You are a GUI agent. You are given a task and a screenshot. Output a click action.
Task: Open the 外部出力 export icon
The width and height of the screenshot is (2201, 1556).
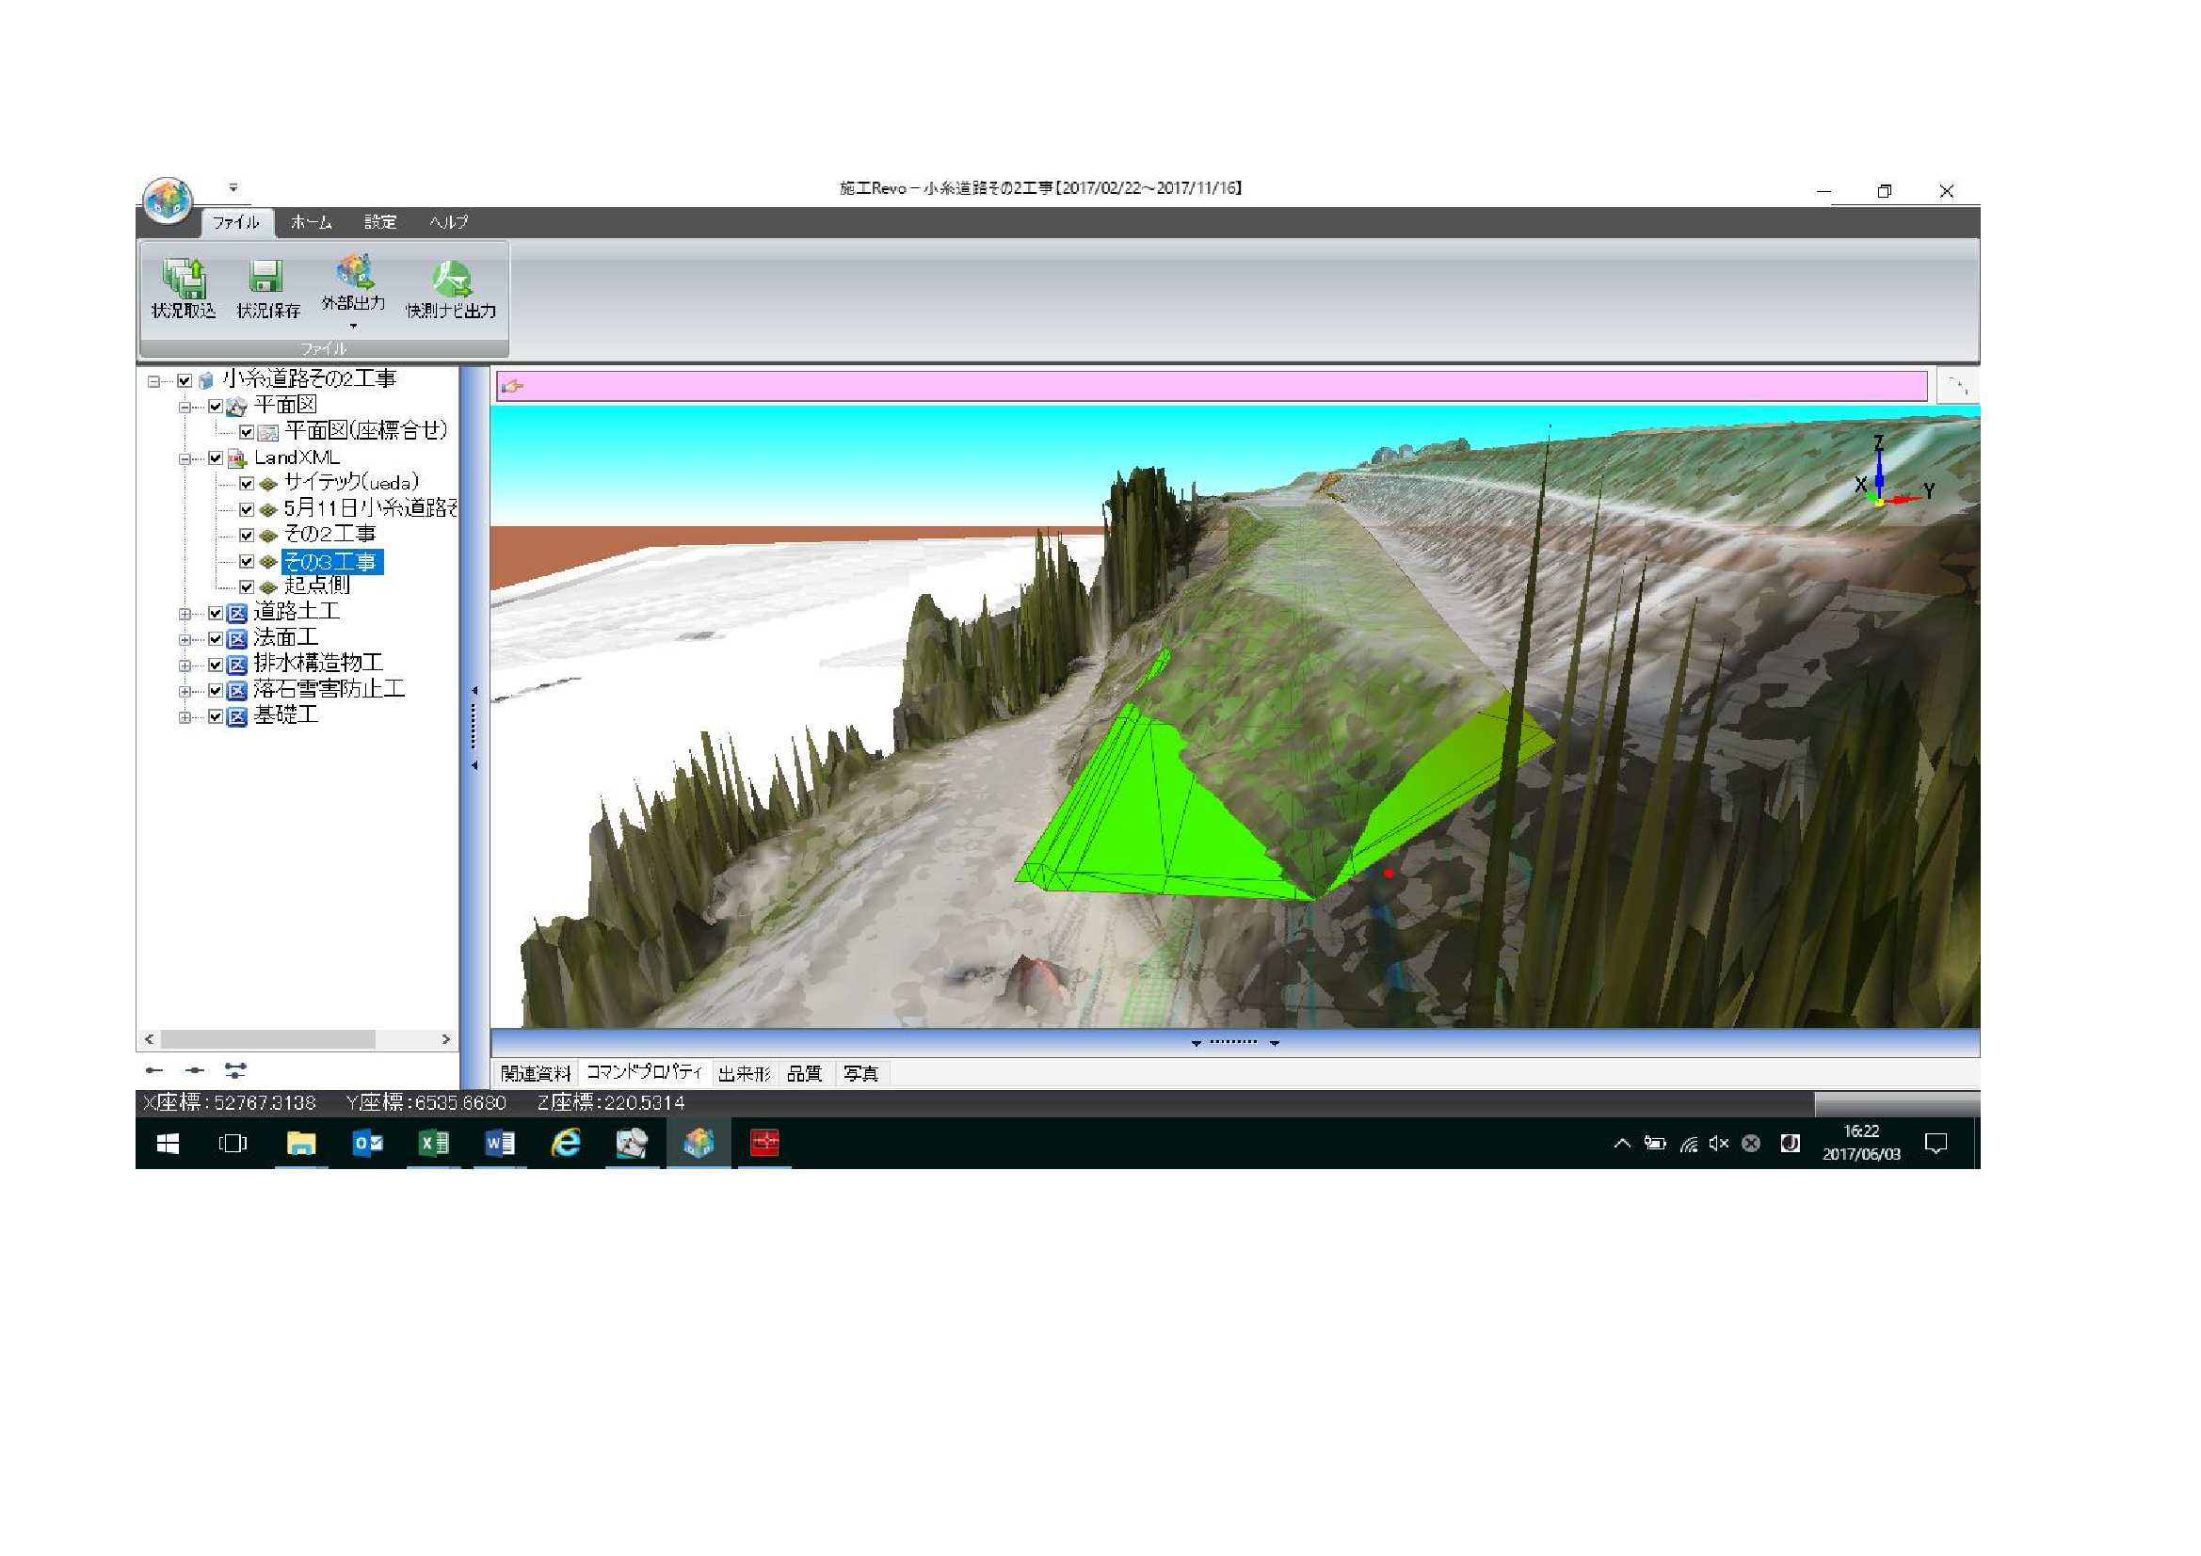coord(354,273)
